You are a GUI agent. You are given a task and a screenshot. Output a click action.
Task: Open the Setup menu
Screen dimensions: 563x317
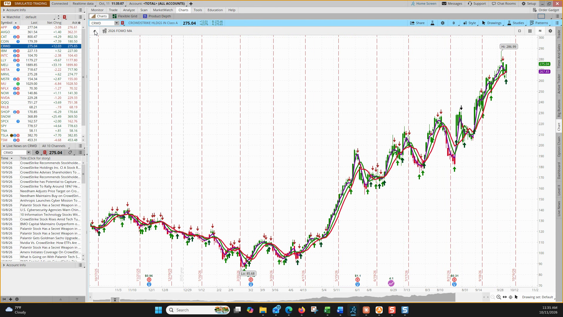(528, 4)
